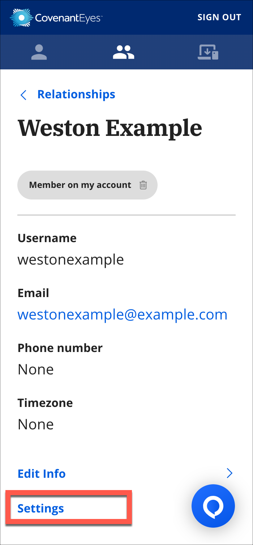The height and width of the screenshot is (545, 253).
Task: Click the chevron arrow next to Edit Info
Action: coord(229,473)
